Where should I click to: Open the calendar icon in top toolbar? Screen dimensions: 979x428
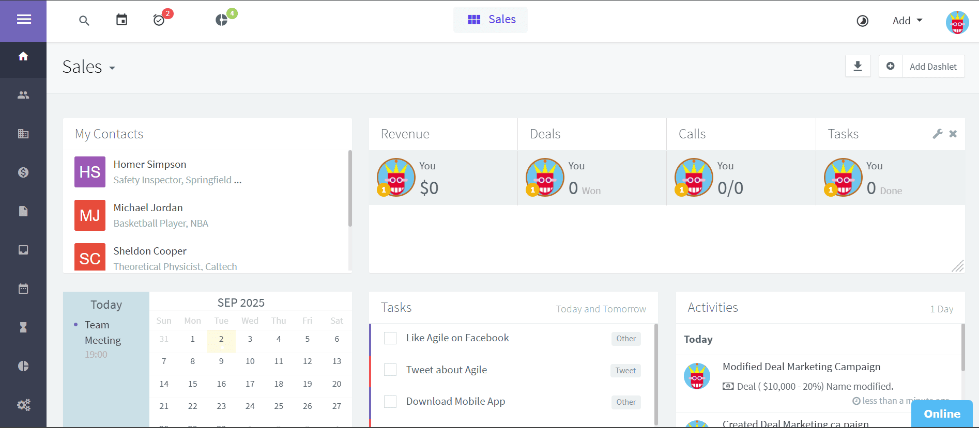(x=121, y=20)
